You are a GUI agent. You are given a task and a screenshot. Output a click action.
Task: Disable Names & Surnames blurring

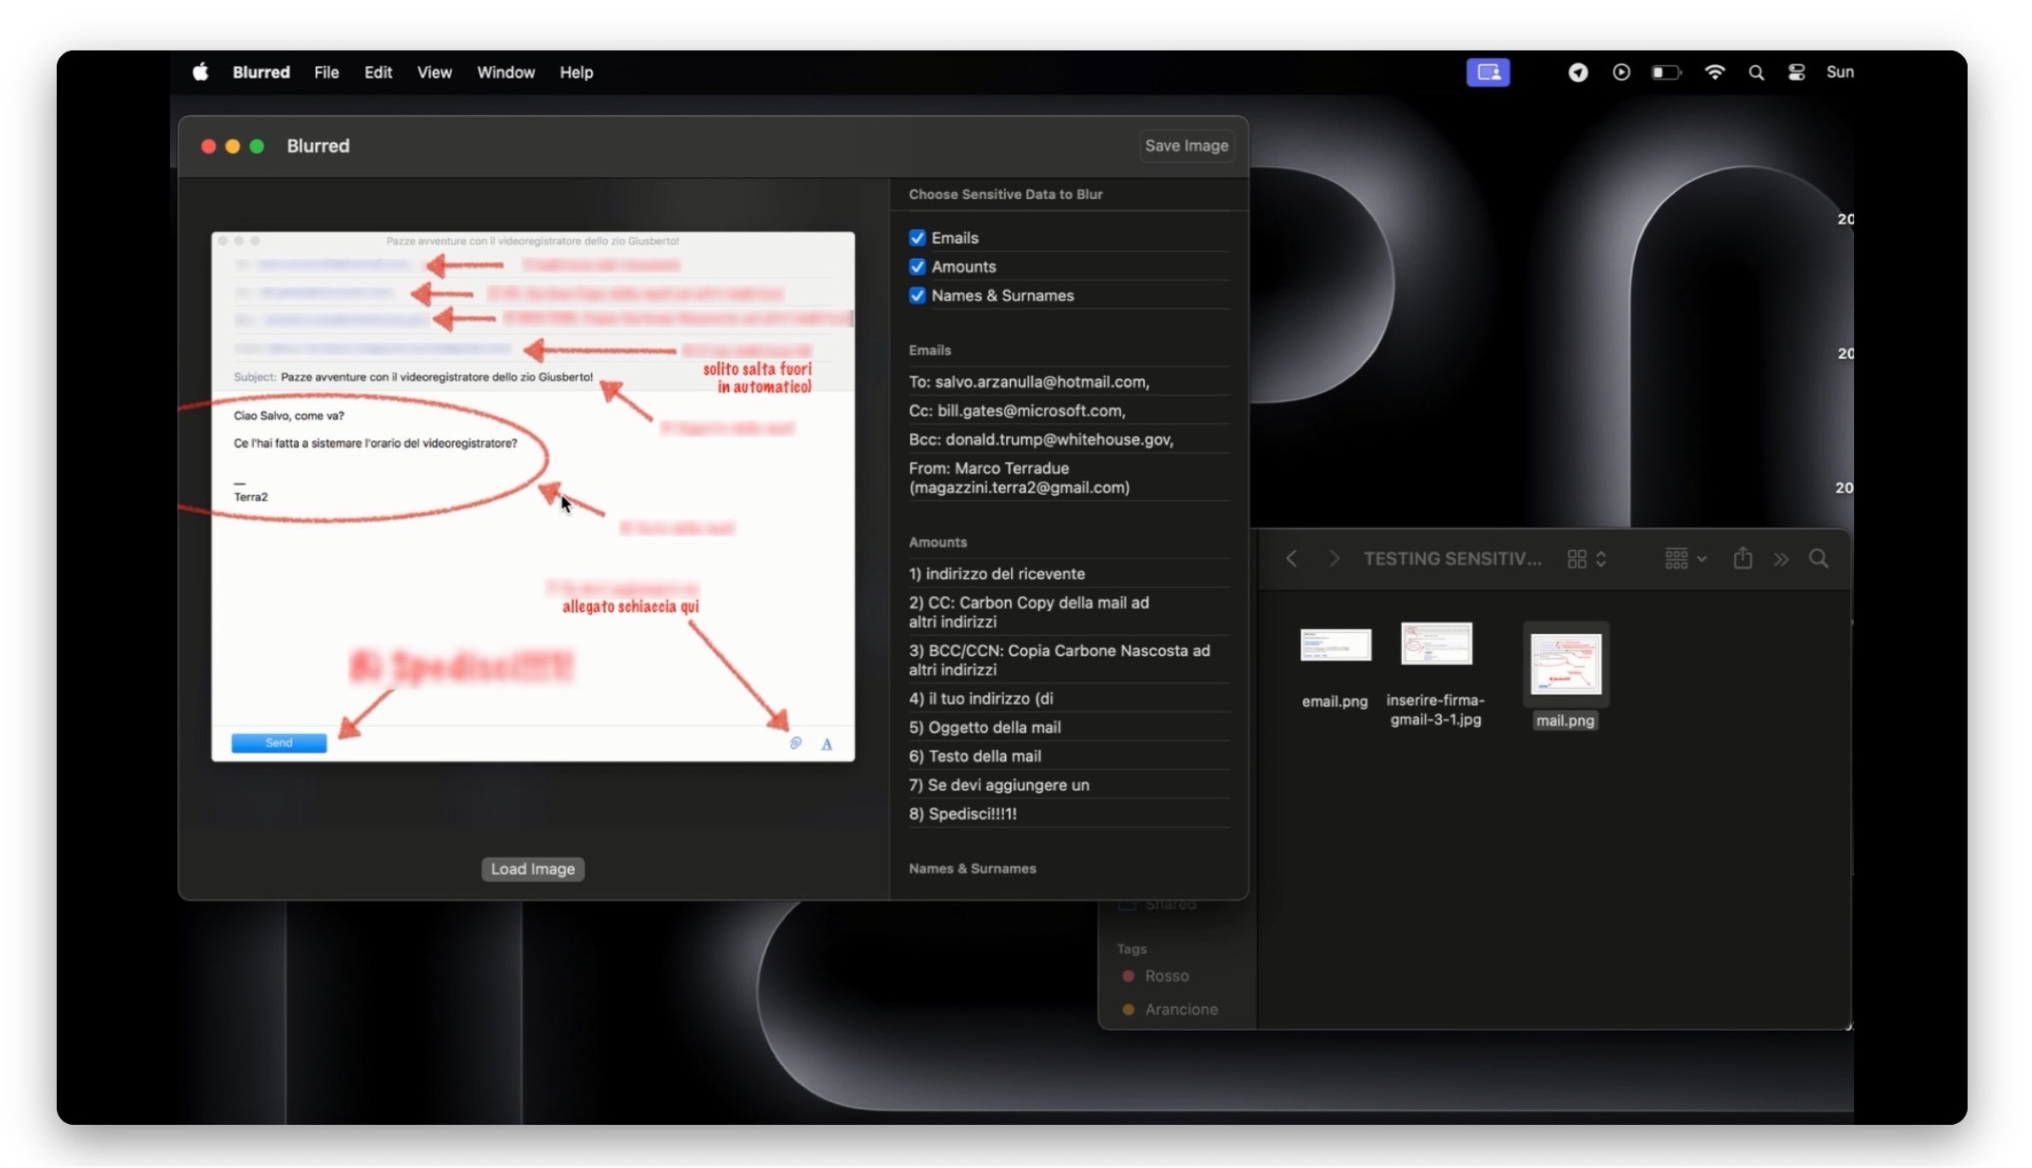point(917,295)
